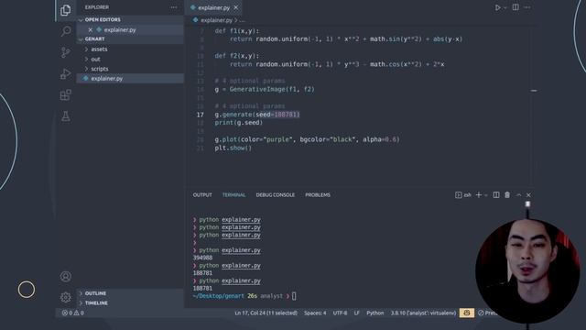Screen dimensions: 586x330
Task: Open the Manage gear settings
Action: (x=65, y=297)
